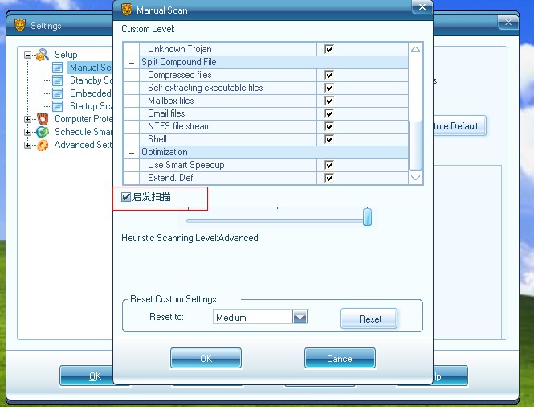Uncheck the 启发扫描 heuristic scan checkbox
Viewport: 534px width, 407px height.
[126, 197]
